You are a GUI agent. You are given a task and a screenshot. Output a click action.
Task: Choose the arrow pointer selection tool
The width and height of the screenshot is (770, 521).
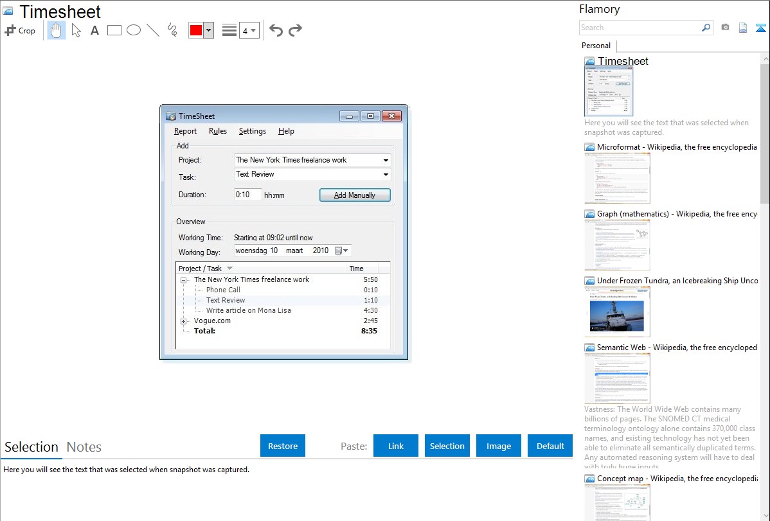pyautogui.click(x=76, y=30)
